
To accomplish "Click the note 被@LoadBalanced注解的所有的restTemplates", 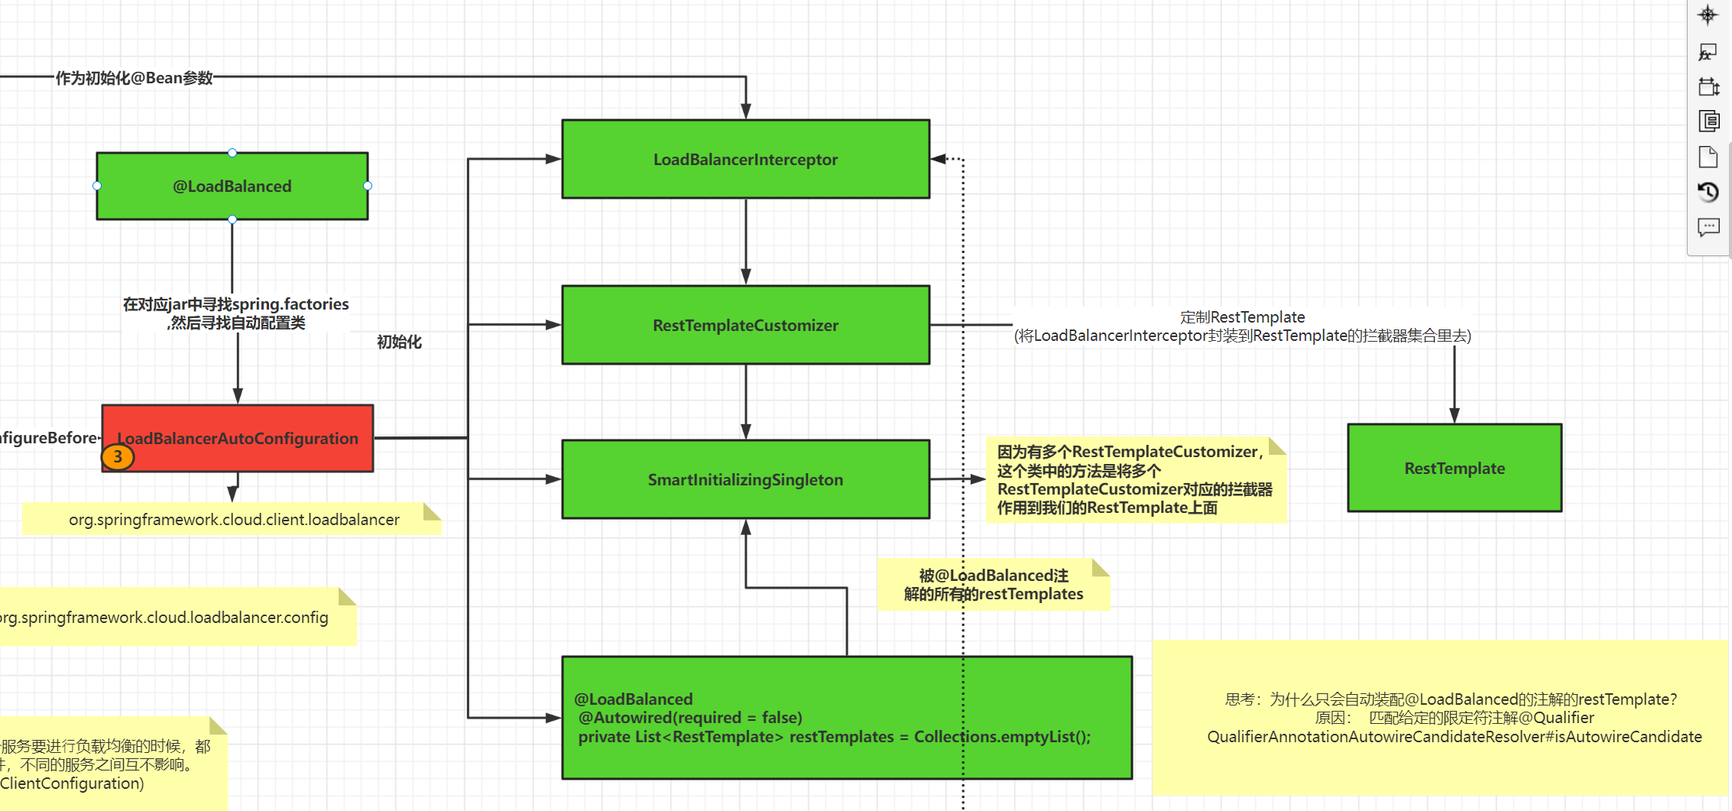I will click(x=994, y=585).
